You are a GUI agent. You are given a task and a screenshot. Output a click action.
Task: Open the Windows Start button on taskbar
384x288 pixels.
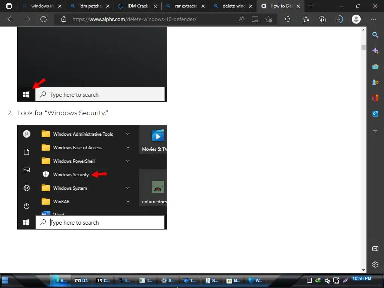pos(5,280)
